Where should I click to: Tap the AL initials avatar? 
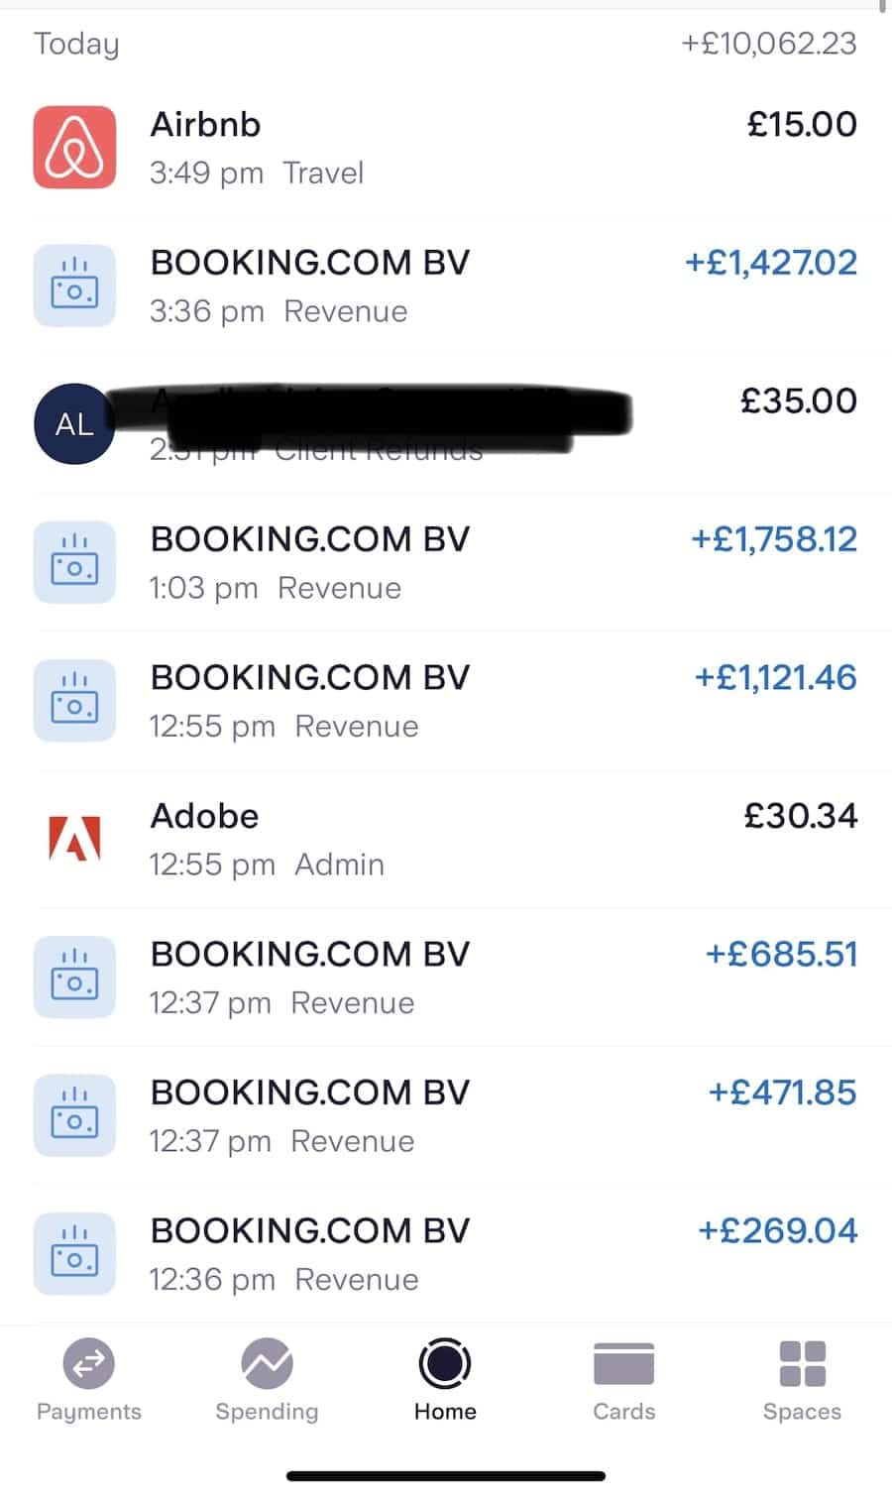tap(74, 424)
